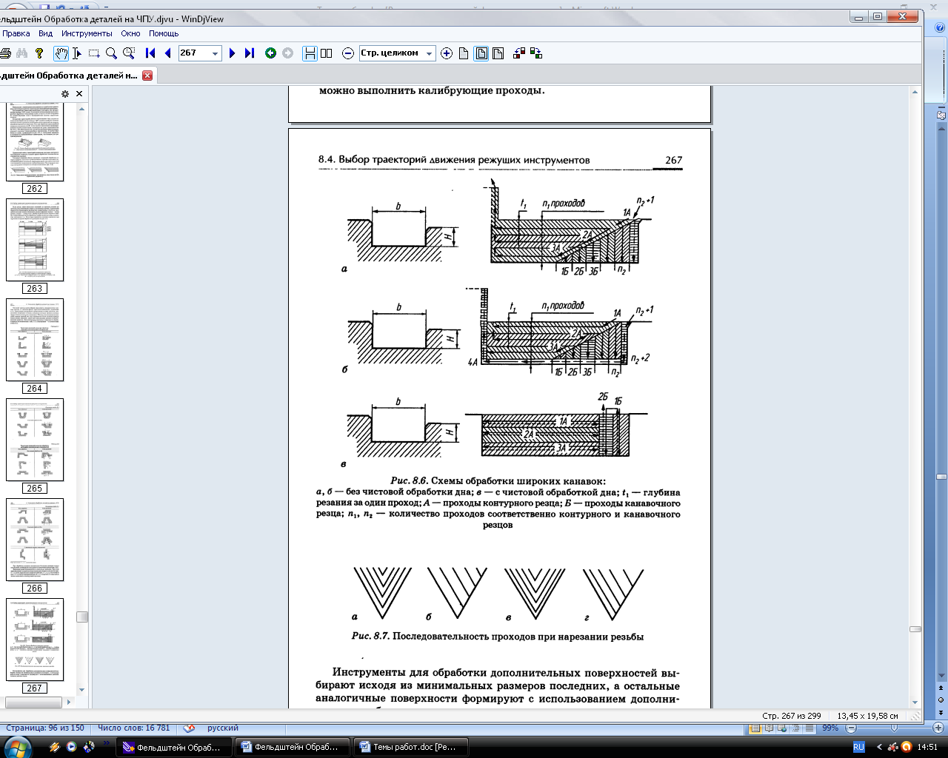Open page 265 thumbnail
The image size is (948, 758).
35,440
